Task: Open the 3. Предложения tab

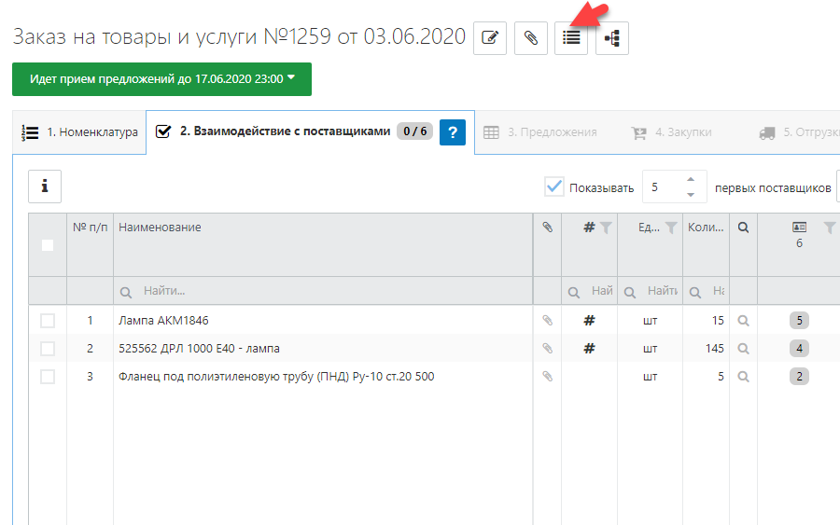Action: click(540, 132)
